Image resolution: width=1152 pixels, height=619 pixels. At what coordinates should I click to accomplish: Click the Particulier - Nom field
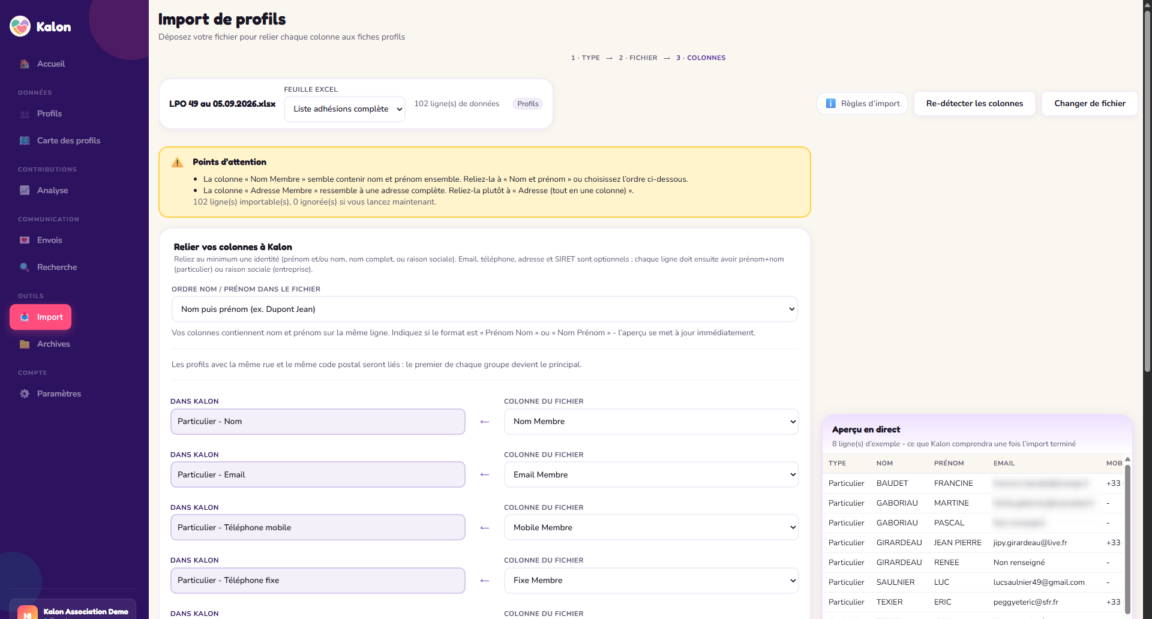318,422
